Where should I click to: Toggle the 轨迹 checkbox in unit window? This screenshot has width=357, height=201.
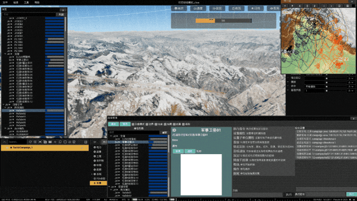pos(156,124)
